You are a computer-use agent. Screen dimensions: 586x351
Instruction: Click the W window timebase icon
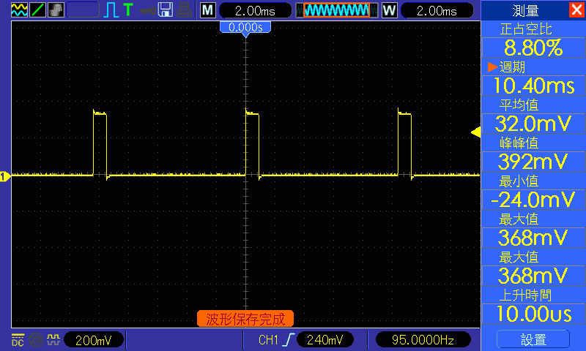pyautogui.click(x=390, y=10)
